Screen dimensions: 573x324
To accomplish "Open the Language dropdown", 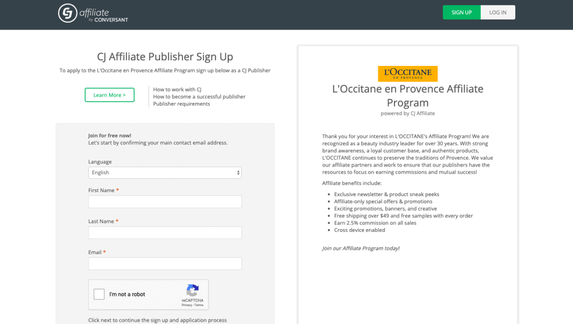I will click(165, 173).
